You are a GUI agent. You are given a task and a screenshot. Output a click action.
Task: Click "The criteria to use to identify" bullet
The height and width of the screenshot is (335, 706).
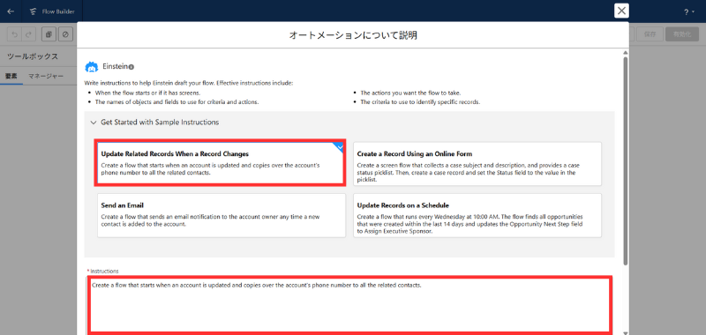pyautogui.click(x=420, y=102)
